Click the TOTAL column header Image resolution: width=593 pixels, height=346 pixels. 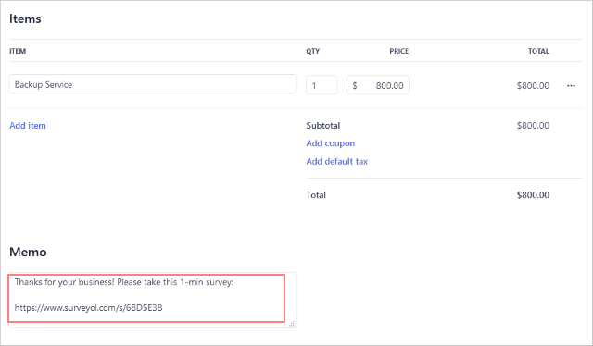point(538,51)
